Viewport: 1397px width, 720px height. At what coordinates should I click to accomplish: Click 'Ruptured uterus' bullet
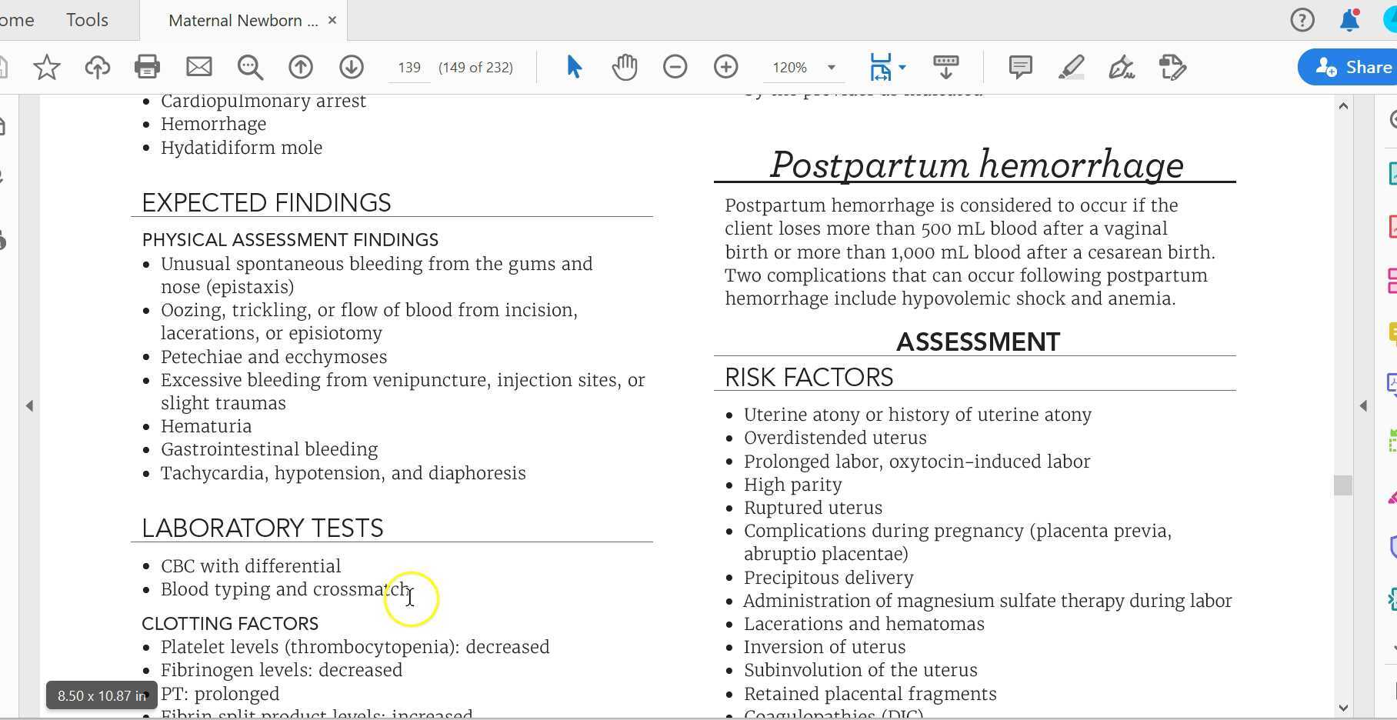coord(813,508)
